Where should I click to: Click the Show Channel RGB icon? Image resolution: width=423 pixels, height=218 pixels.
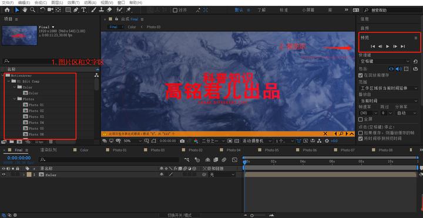196,141
